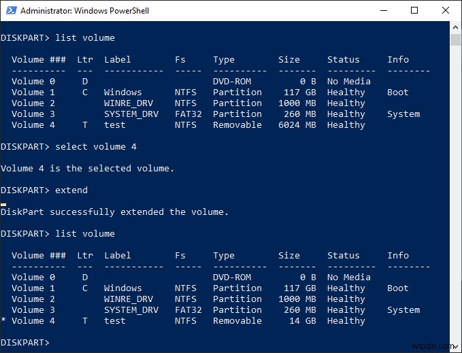Click 'SYSTEM_DRV' label in first volume table
This screenshot has width=462, height=353.
[131, 114]
